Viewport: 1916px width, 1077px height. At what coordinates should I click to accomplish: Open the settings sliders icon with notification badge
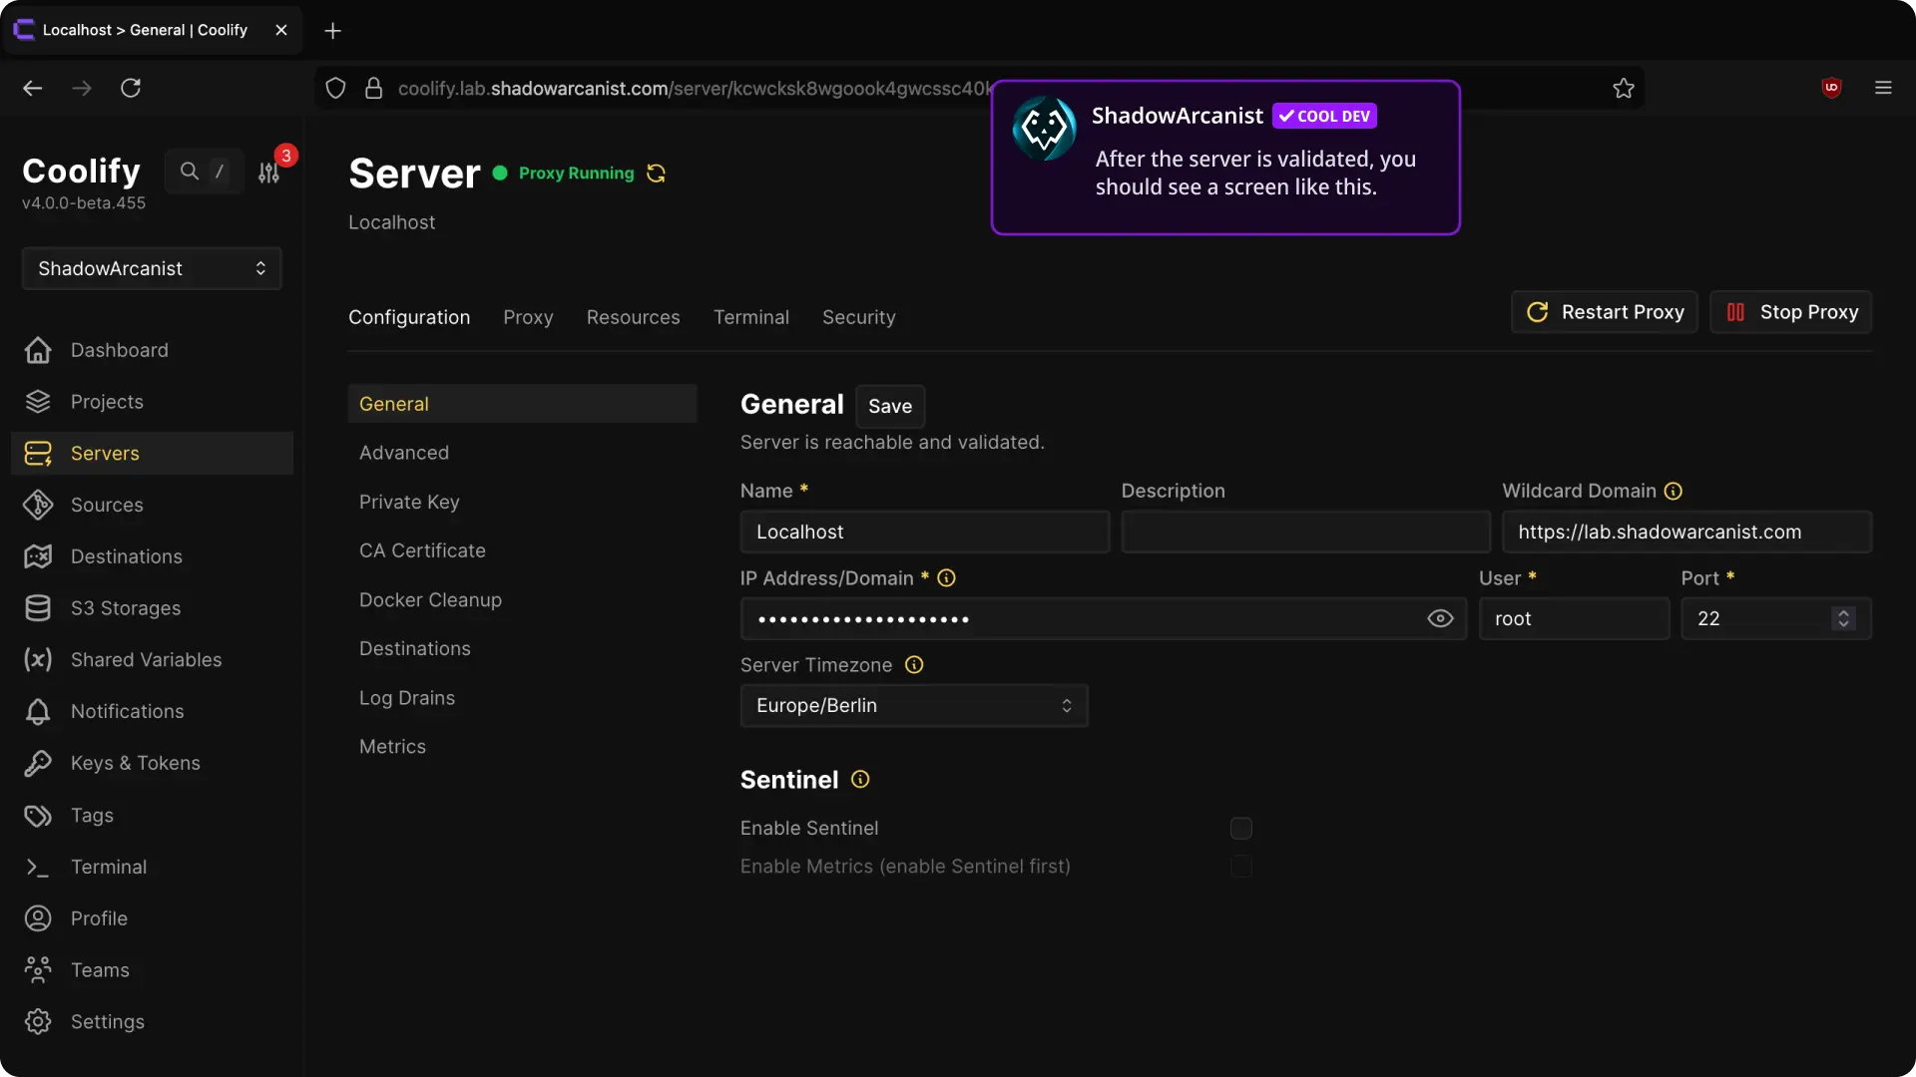tap(268, 173)
